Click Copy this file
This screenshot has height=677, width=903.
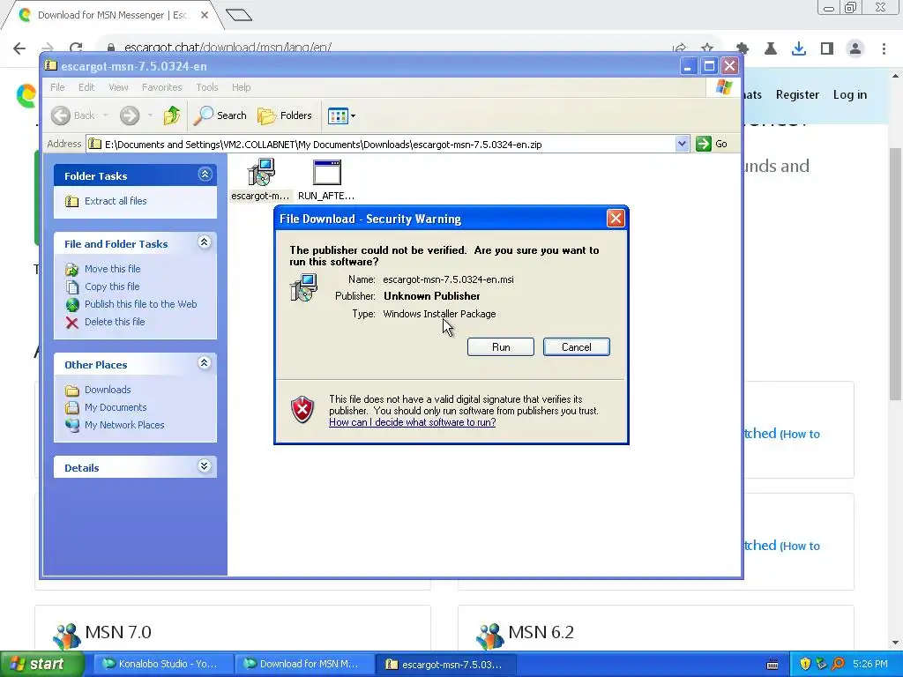112,286
